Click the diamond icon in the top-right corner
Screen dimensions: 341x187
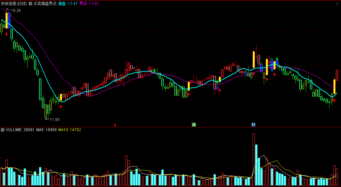[337, 4]
